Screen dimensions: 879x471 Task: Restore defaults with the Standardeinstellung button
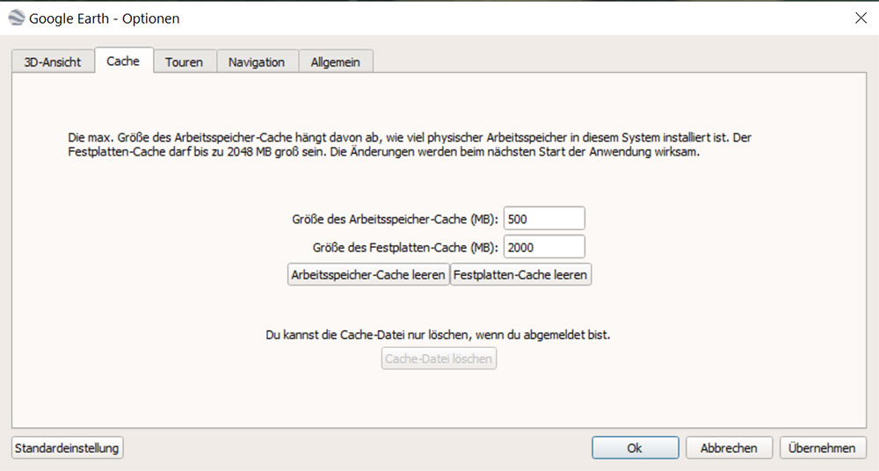click(67, 448)
